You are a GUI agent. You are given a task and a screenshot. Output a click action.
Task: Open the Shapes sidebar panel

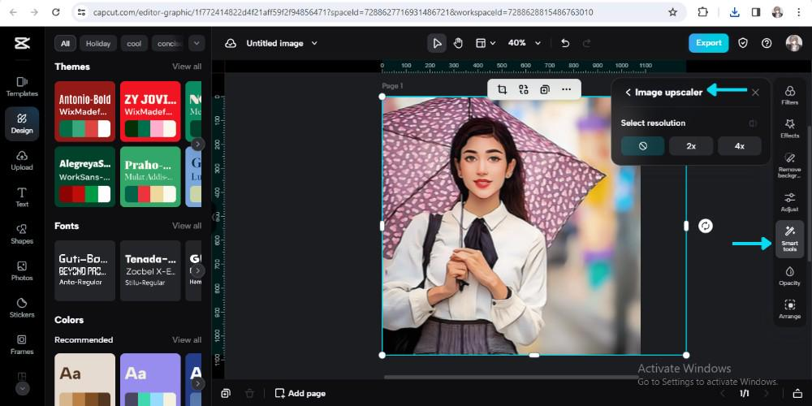22,234
